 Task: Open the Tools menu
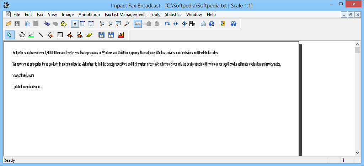tap(155, 14)
